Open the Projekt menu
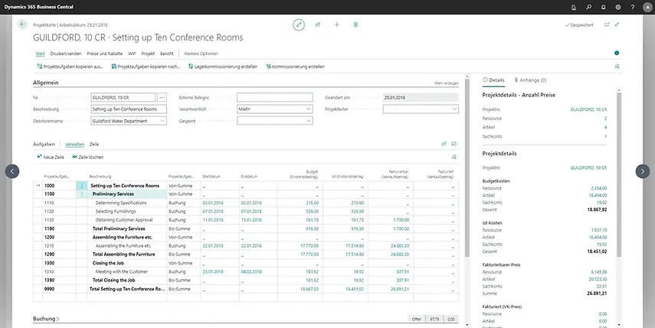The image size is (655, 328). pyautogui.click(x=148, y=54)
